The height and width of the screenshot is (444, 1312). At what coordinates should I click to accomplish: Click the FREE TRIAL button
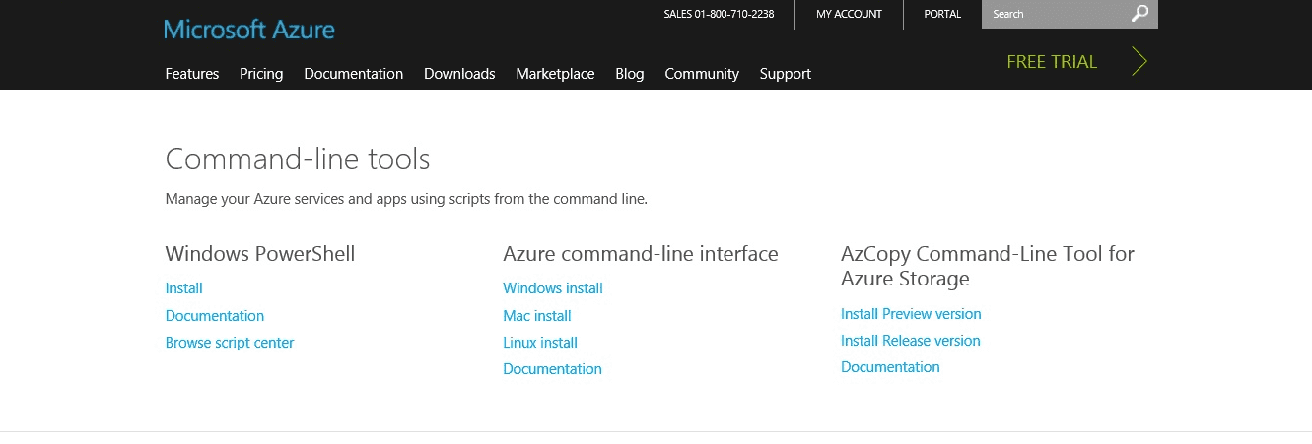point(1052,61)
